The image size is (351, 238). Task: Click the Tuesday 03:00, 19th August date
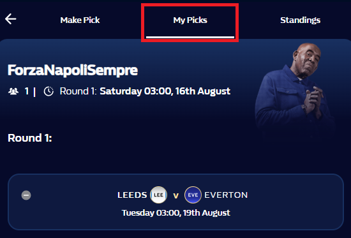pyautogui.click(x=175, y=212)
